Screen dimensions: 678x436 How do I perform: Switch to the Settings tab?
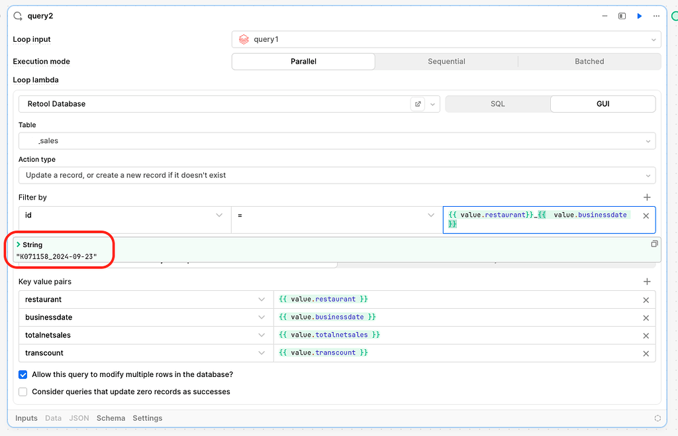[148, 418]
